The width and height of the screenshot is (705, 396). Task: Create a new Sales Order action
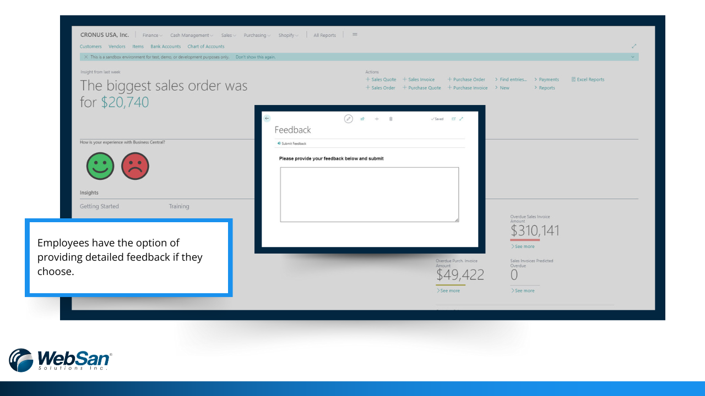(x=380, y=88)
